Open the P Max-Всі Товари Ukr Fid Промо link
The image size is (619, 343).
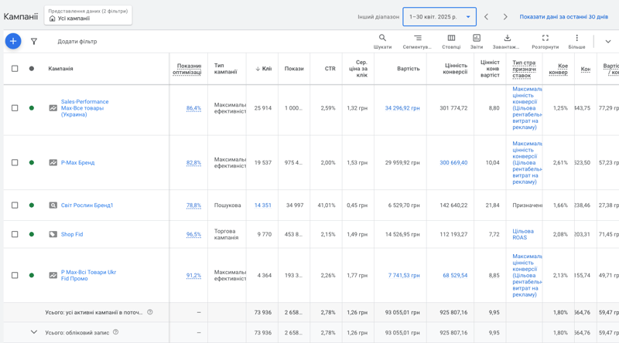(x=88, y=275)
